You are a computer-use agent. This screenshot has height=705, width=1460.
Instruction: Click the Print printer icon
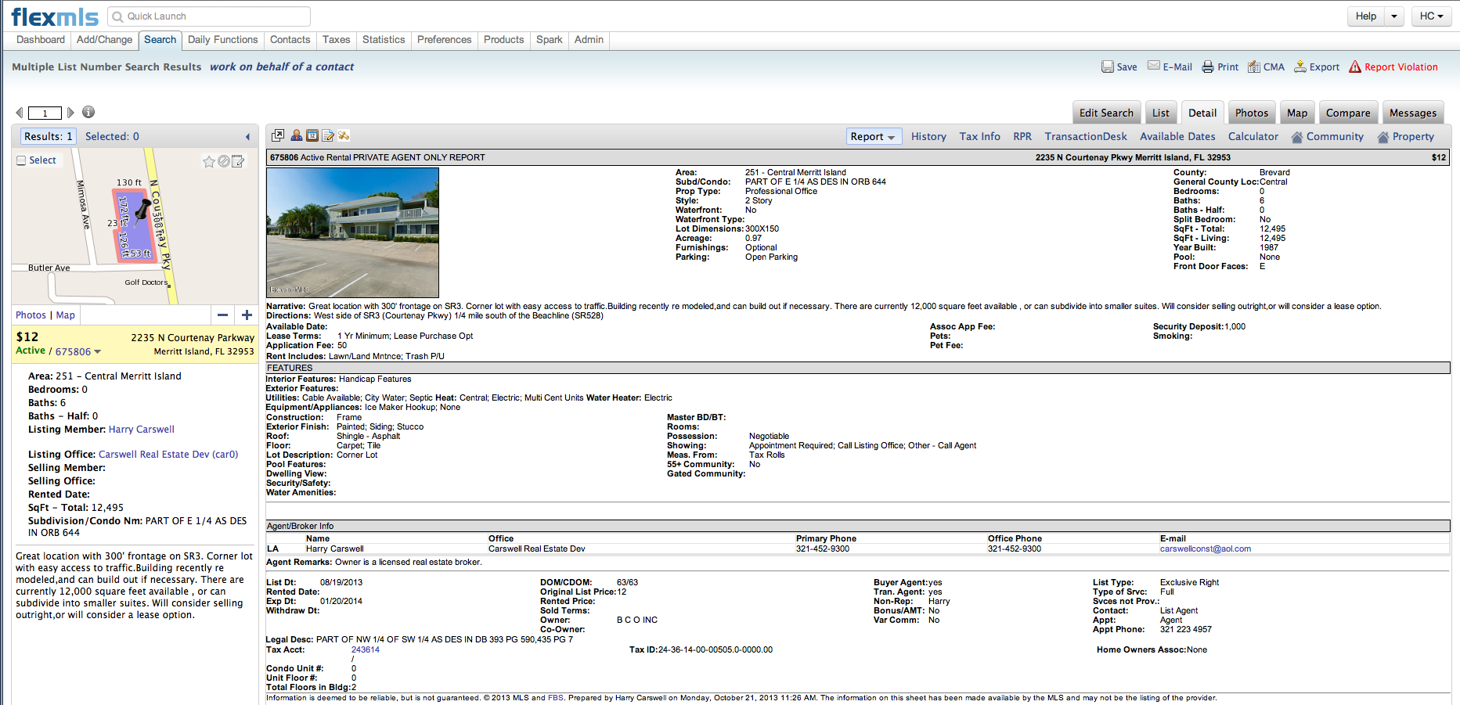(x=1208, y=67)
